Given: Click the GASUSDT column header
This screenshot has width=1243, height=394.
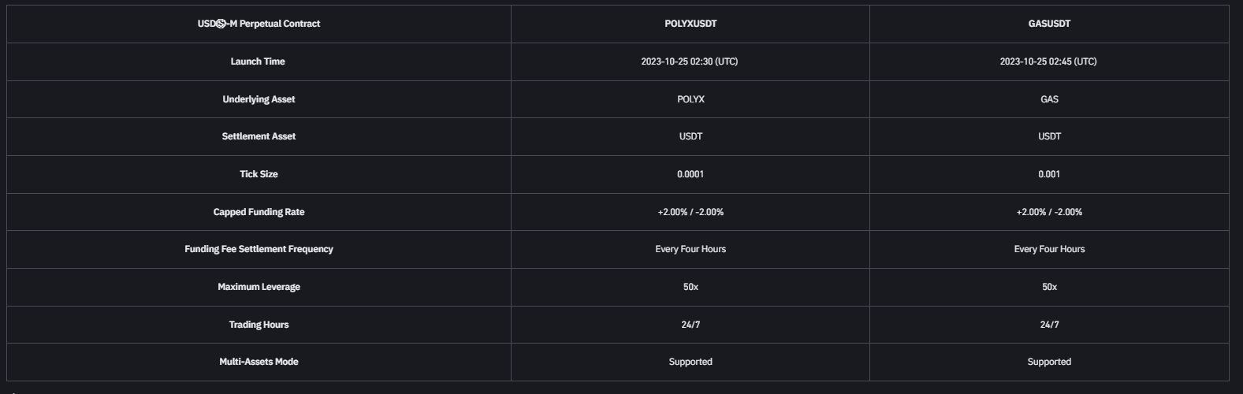Looking at the screenshot, I should coord(1049,24).
